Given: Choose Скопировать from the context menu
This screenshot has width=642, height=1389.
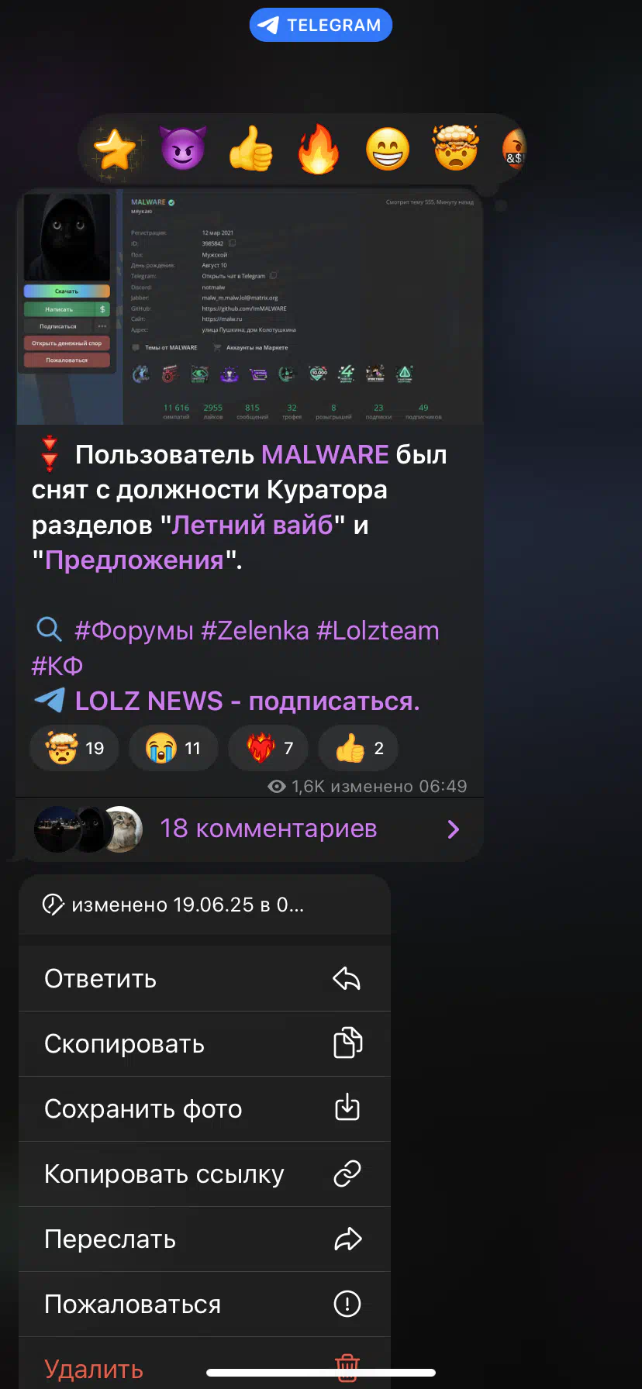Looking at the screenshot, I should [205, 1044].
